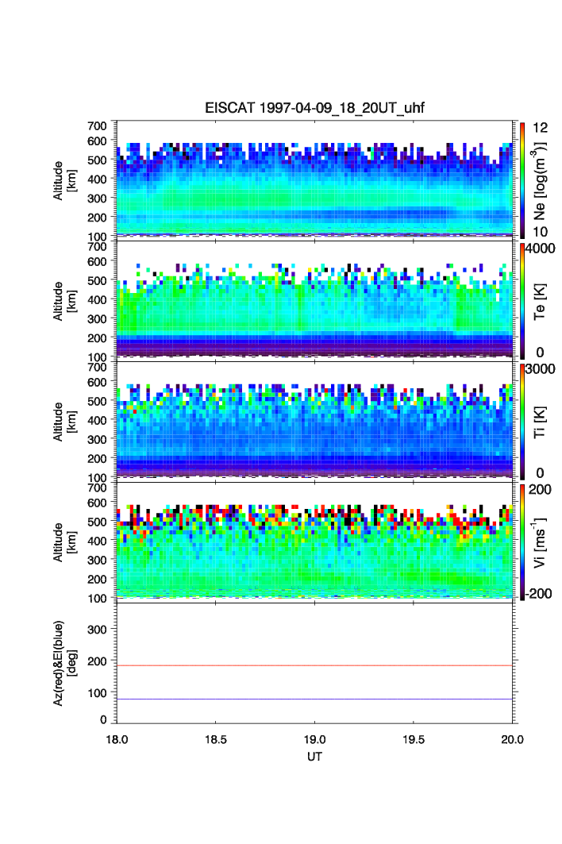Click the 700 altitude tick of Ne panel
The width and height of the screenshot is (562, 844).
point(97,125)
